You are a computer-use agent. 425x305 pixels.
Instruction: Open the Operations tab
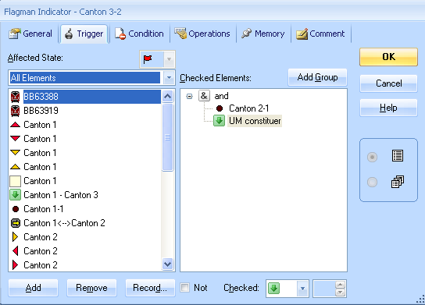click(202, 34)
